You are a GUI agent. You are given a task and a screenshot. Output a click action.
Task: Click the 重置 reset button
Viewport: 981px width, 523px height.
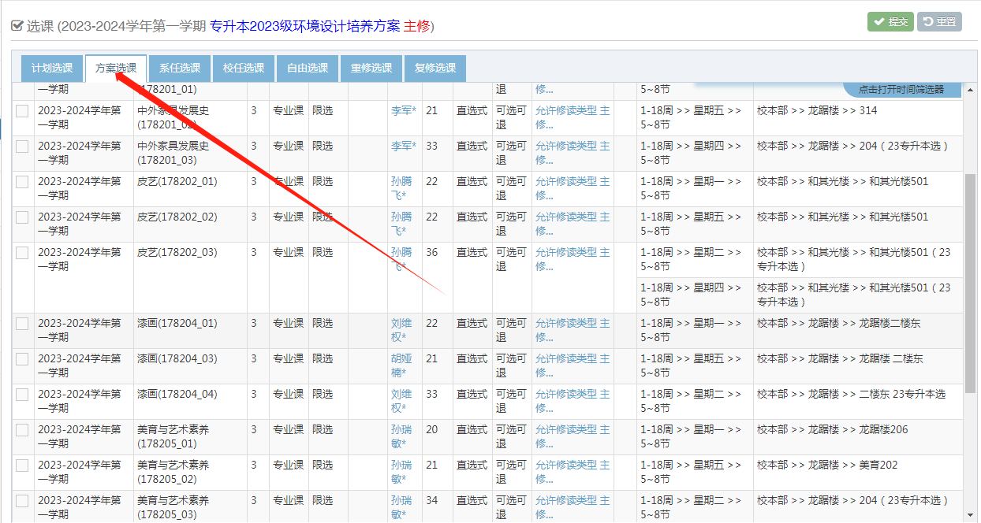click(940, 21)
